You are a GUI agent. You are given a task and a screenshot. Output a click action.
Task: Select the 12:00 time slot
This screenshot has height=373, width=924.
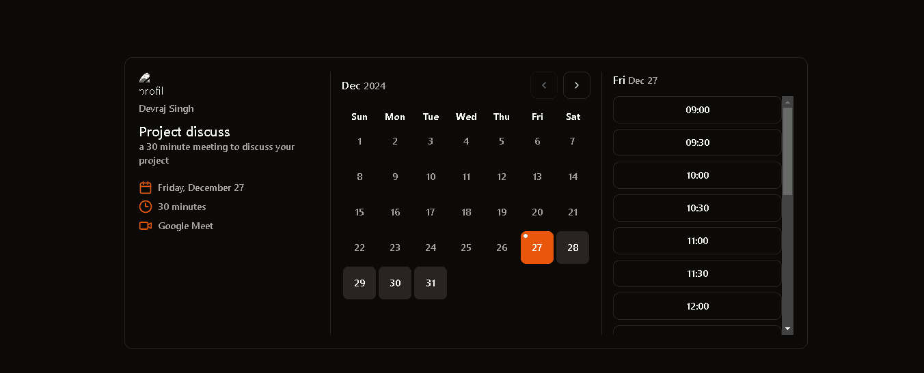[x=697, y=306]
